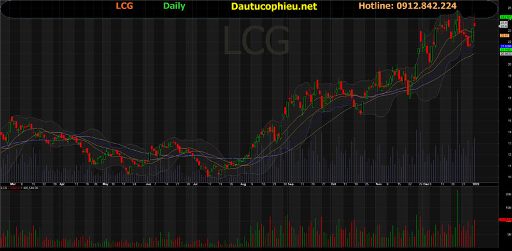Image resolution: width=512 pixels, height=251 pixels.
Task: Click the white 23.4 current price marker
Action: coord(504,26)
